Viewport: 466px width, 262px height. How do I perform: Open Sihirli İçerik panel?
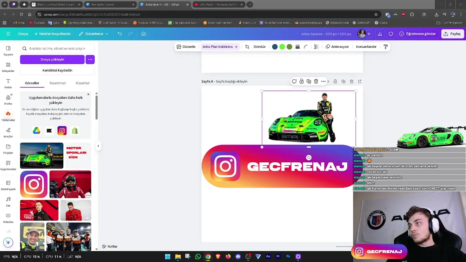pos(8,186)
